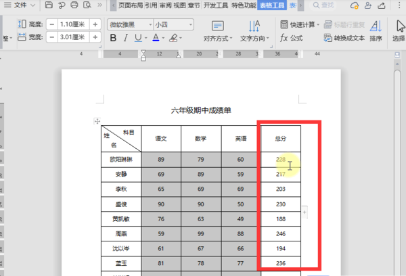Screen dimensions: 406x276
Task: Toggle underline formatting
Action: (x=138, y=38)
